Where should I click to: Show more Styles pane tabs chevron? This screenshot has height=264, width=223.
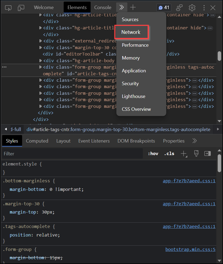coord(194,141)
